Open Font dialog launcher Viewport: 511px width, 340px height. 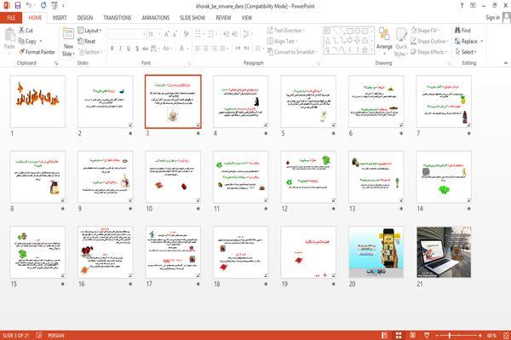pyautogui.click(x=189, y=63)
